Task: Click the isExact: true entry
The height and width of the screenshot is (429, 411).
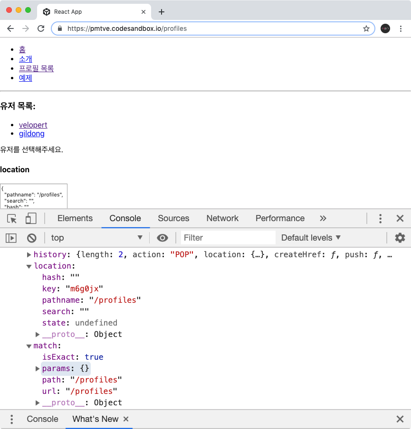Action: [x=73, y=357]
